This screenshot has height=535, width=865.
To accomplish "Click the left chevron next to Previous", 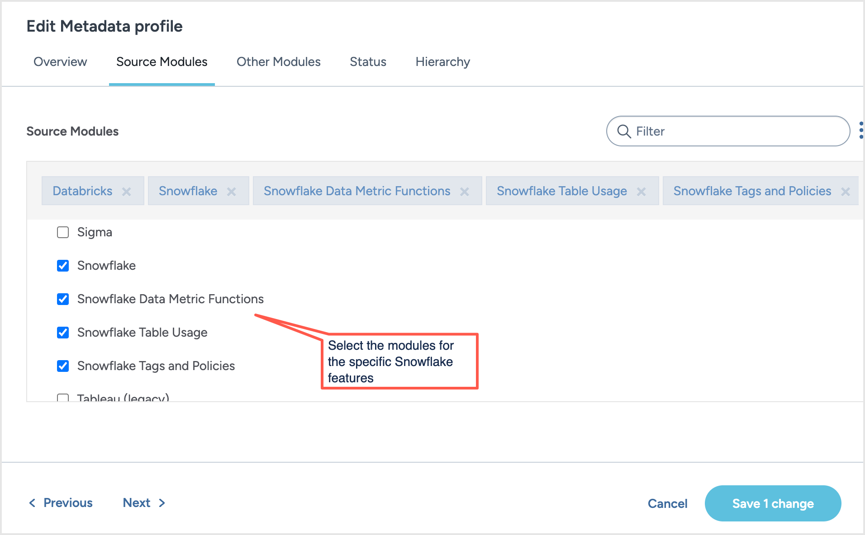I will [x=32, y=503].
